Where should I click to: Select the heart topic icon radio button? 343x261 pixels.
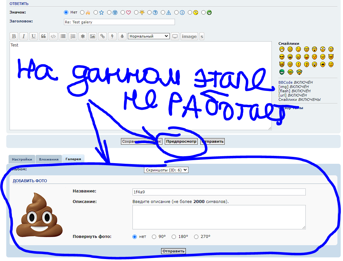pyautogui.click(x=123, y=13)
